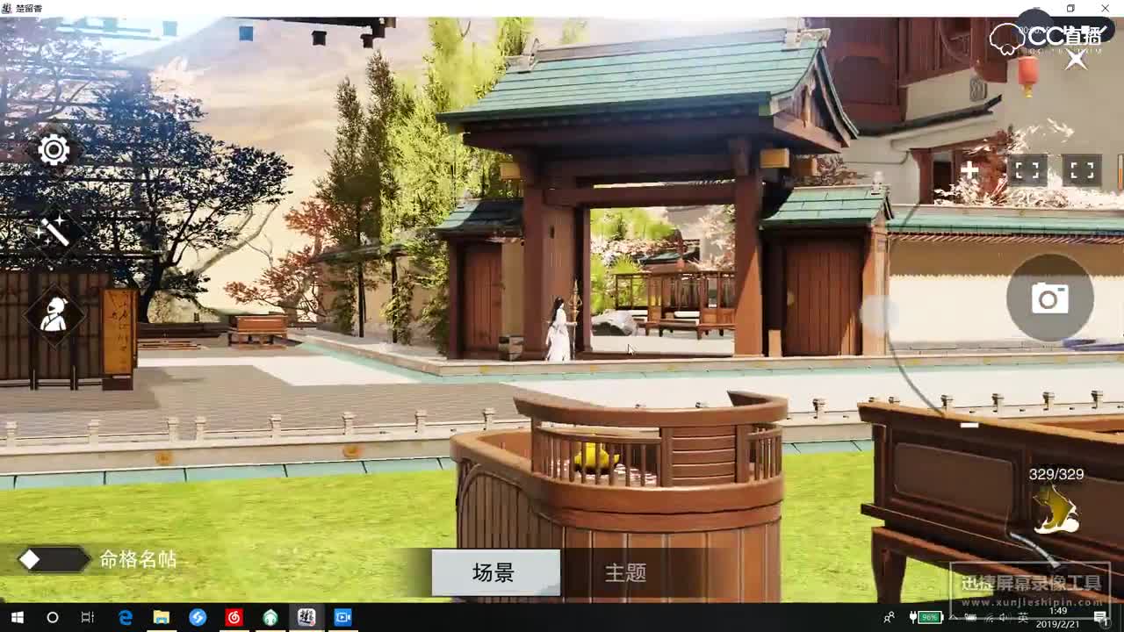This screenshot has height=632, width=1124.
Task: Click the second frame-bracket icon on the right
Action: coord(1082,170)
